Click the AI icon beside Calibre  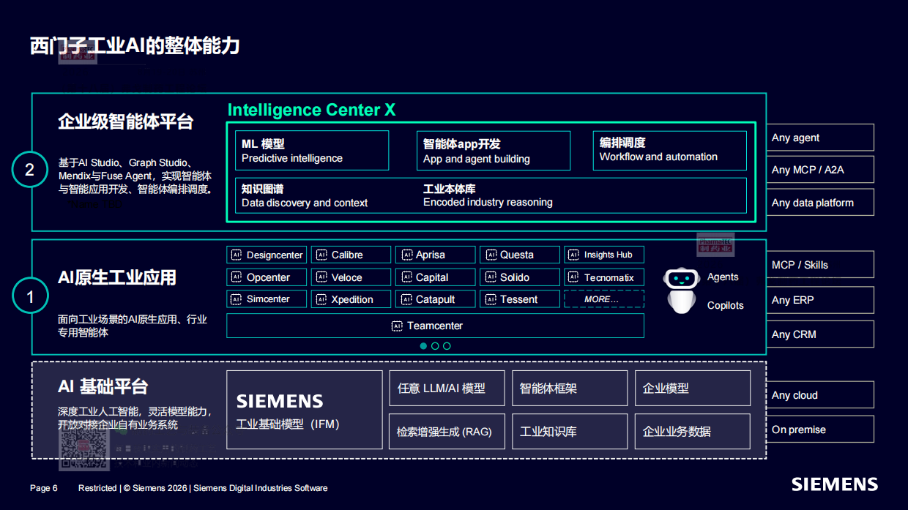[x=321, y=255]
